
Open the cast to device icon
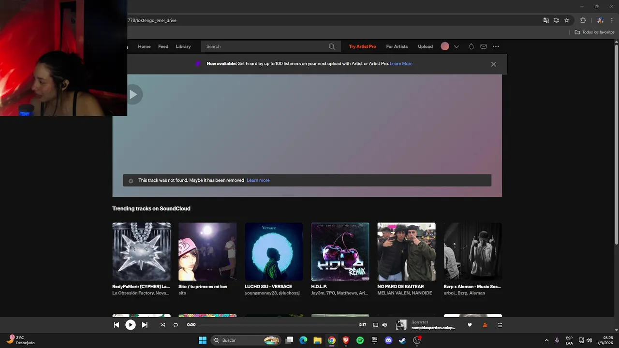point(375,325)
